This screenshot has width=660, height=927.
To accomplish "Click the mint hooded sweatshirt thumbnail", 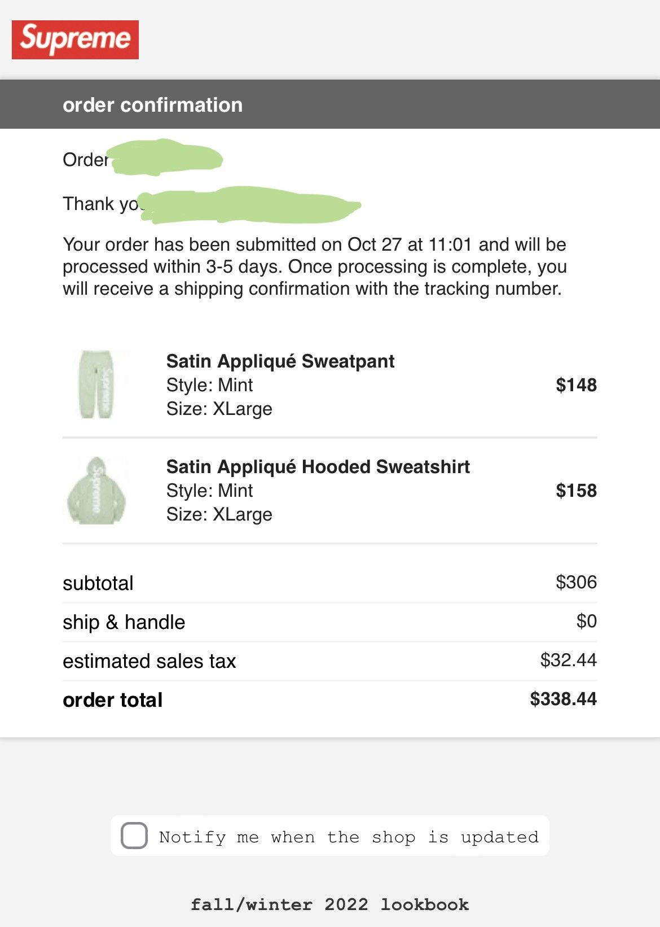I will pos(96,490).
